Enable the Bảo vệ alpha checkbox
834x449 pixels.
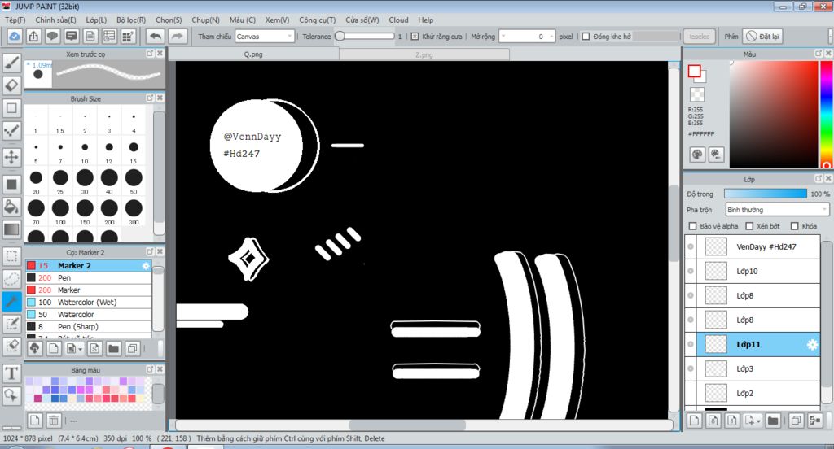click(x=692, y=226)
